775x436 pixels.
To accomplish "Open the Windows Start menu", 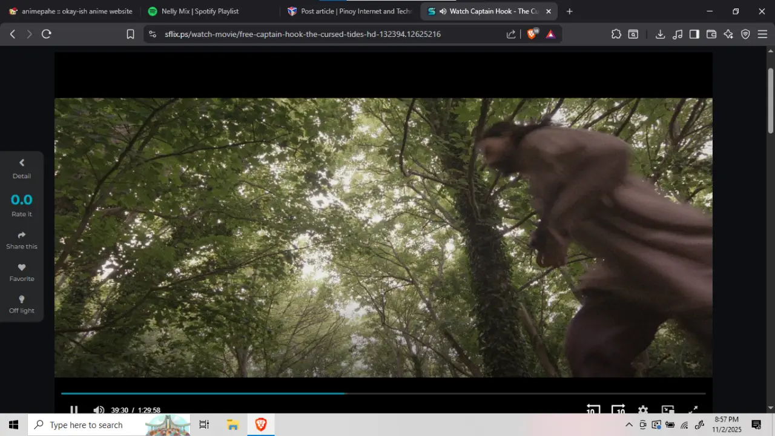I will [x=13, y=425].
